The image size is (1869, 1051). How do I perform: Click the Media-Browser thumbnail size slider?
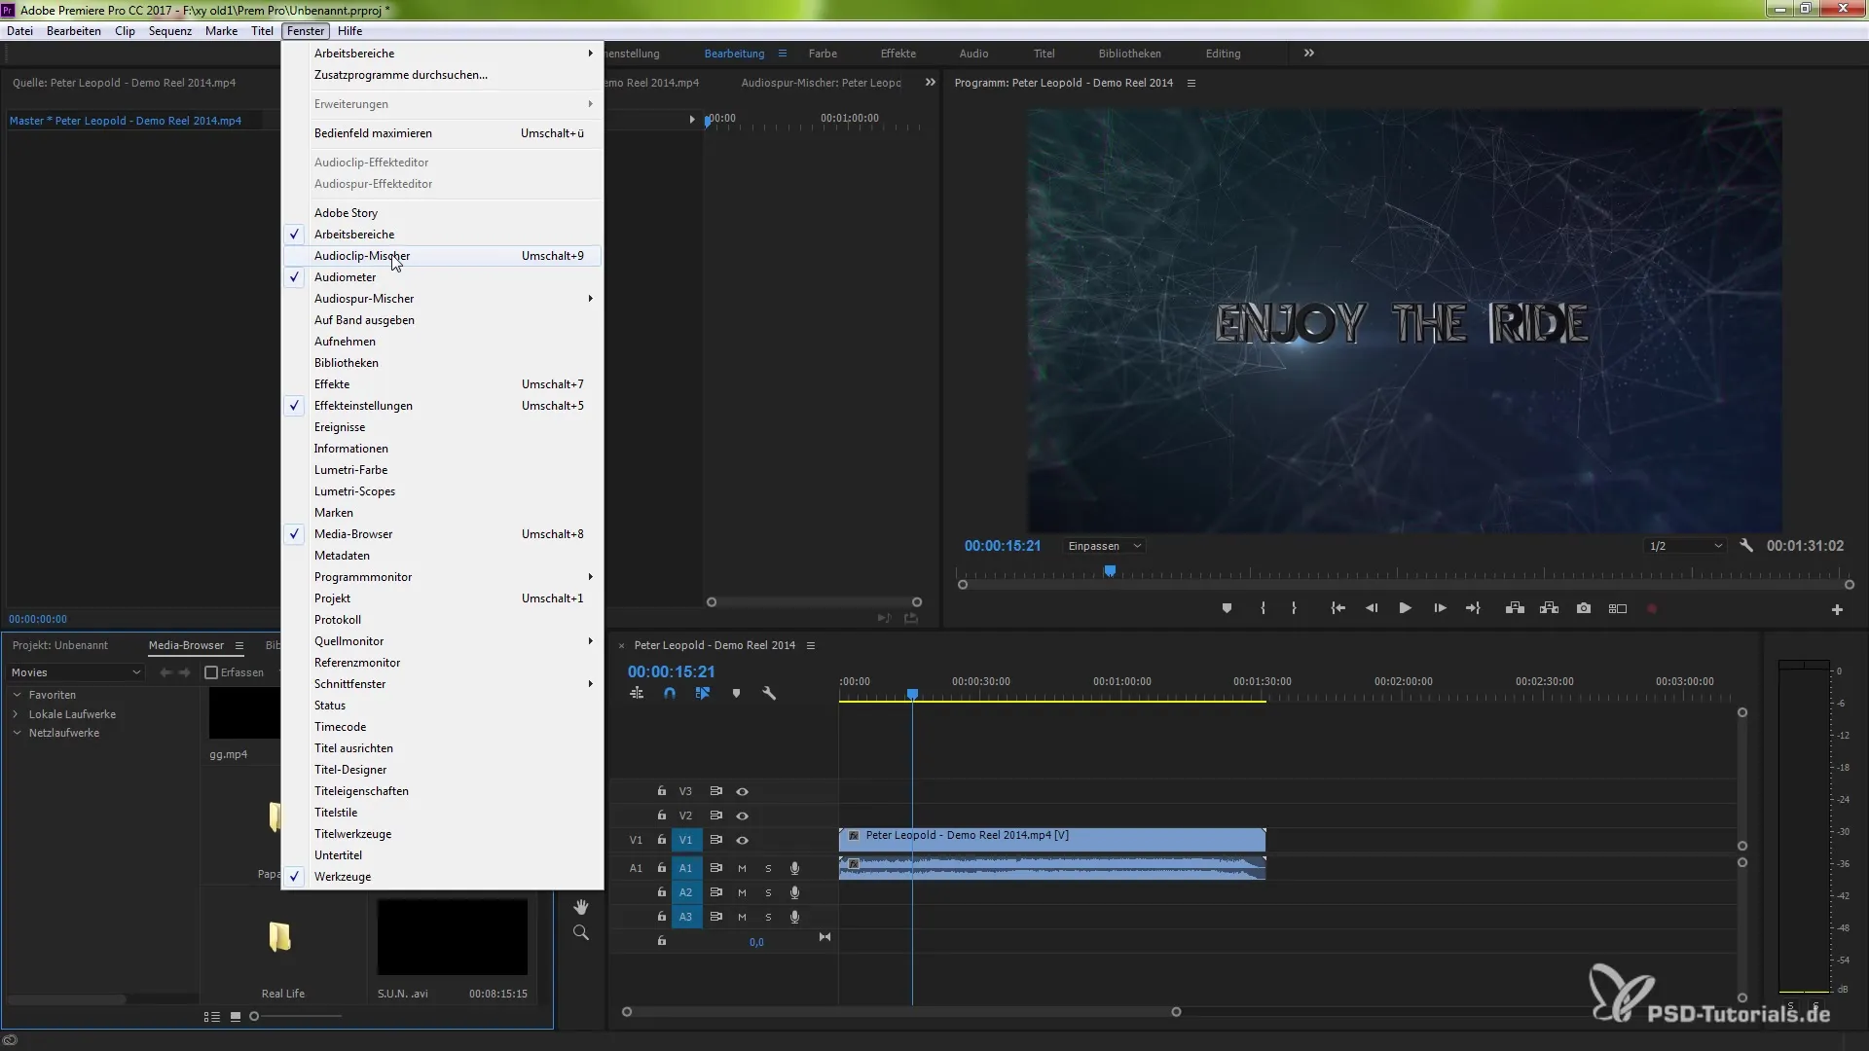(255, 1016)
